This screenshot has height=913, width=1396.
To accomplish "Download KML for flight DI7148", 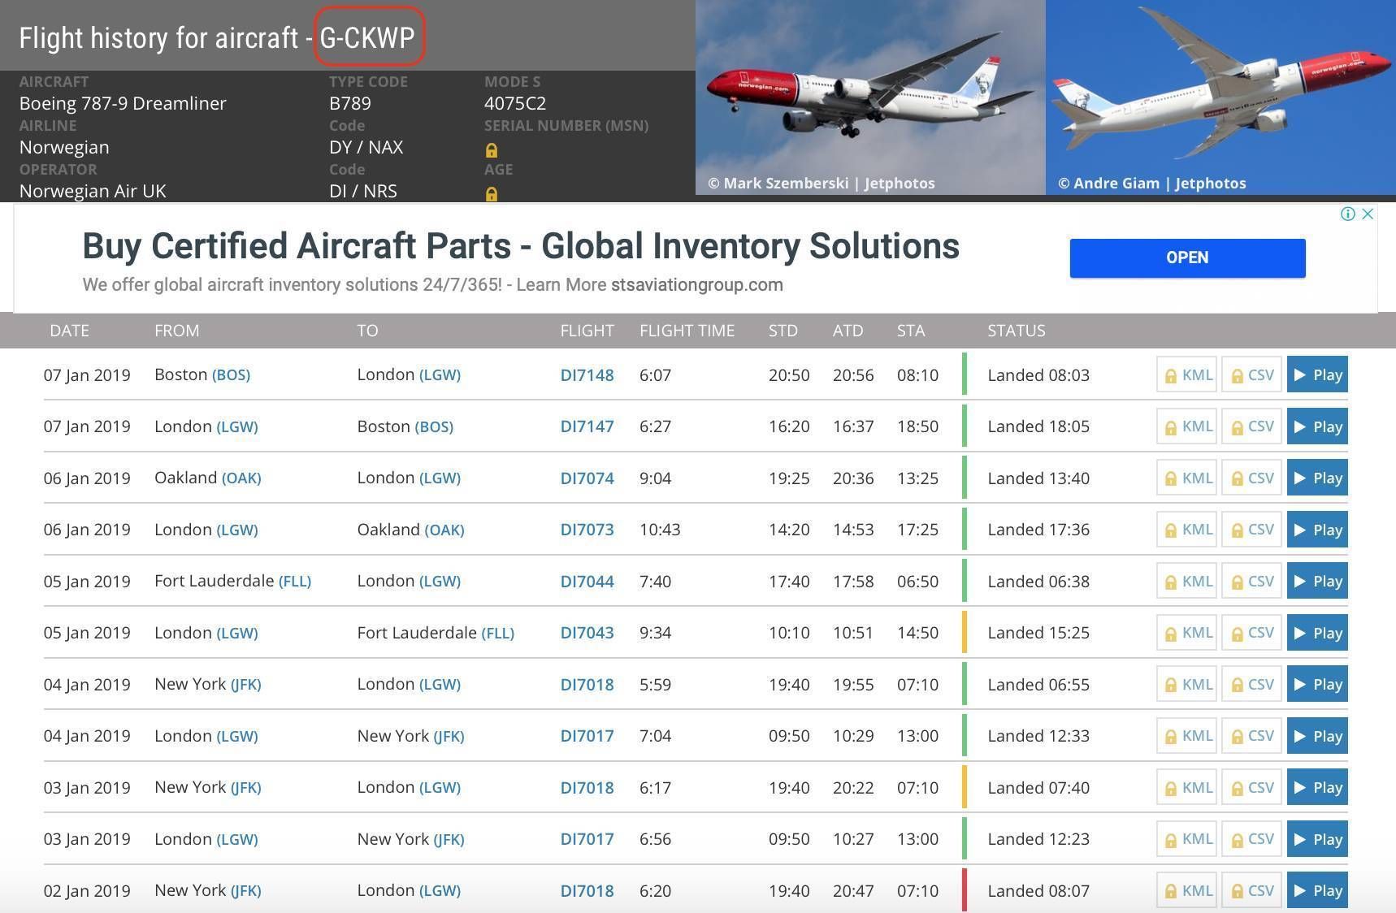I will pyautogui.click(x=1186, y=374).
